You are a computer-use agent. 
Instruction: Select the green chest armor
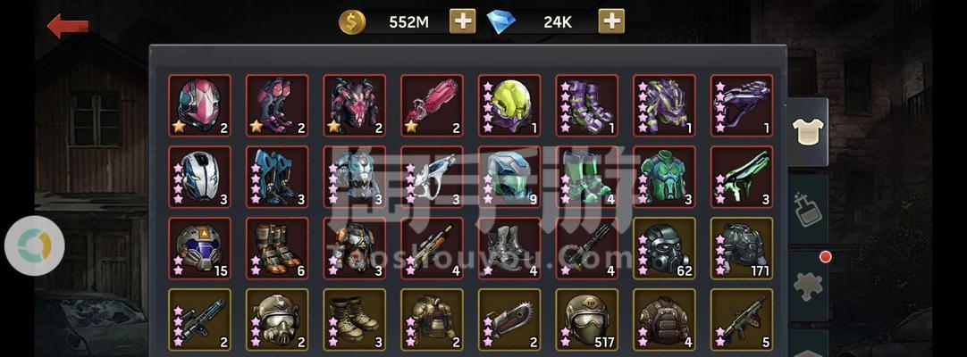(x=664, y=177)
